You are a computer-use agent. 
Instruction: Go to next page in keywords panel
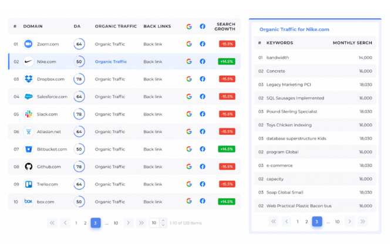(x=349, y=221)
